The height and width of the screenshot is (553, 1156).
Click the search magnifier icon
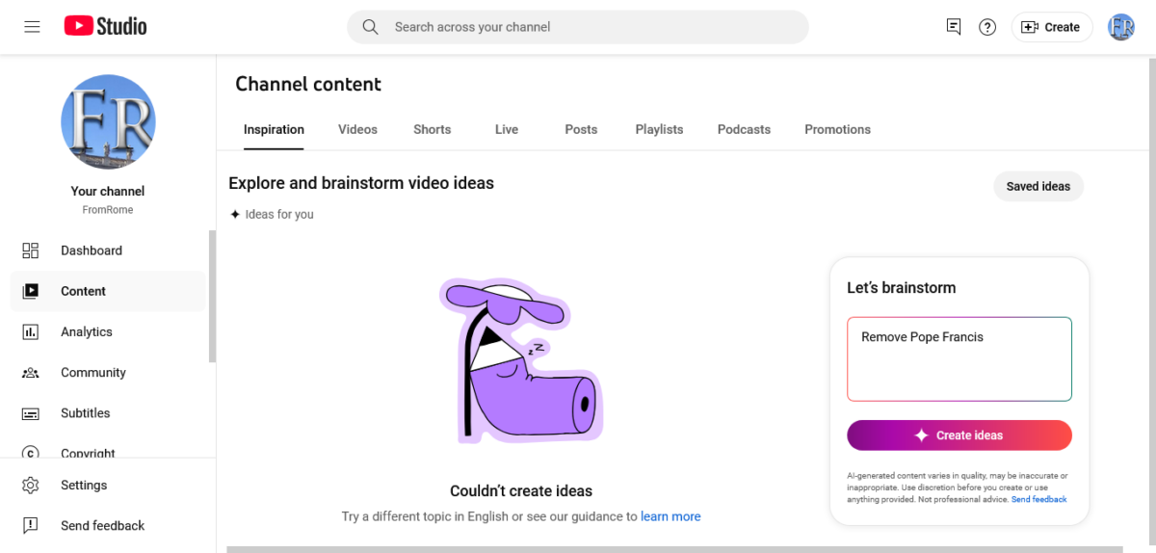point(370,27)
